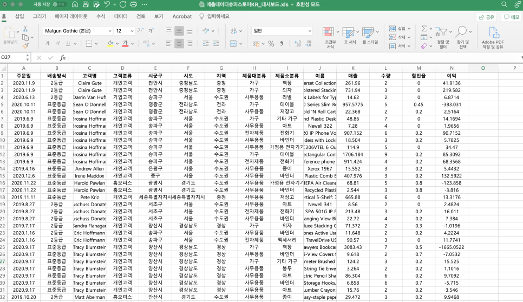Redo using the circular arrow icon
Image resolution: width=523 pixels, height=302 pixels.
pyautogui.click(x=123, y=4)
